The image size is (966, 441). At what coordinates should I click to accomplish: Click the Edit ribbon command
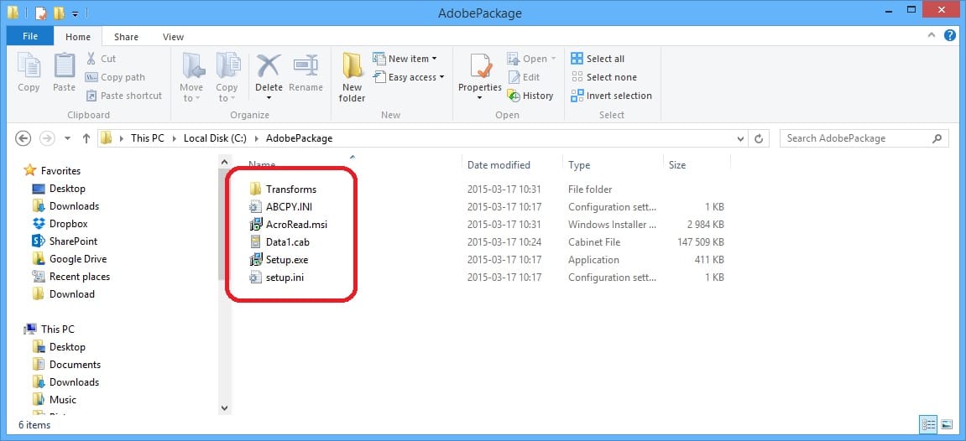[x=524, y=77]
